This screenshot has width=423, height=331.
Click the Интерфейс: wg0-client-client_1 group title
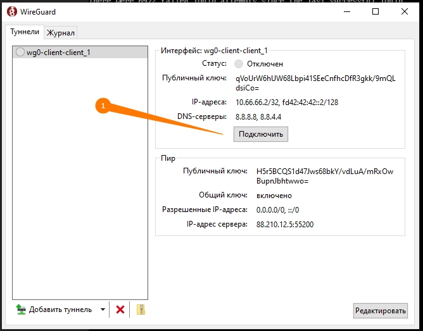click(214, 51)
